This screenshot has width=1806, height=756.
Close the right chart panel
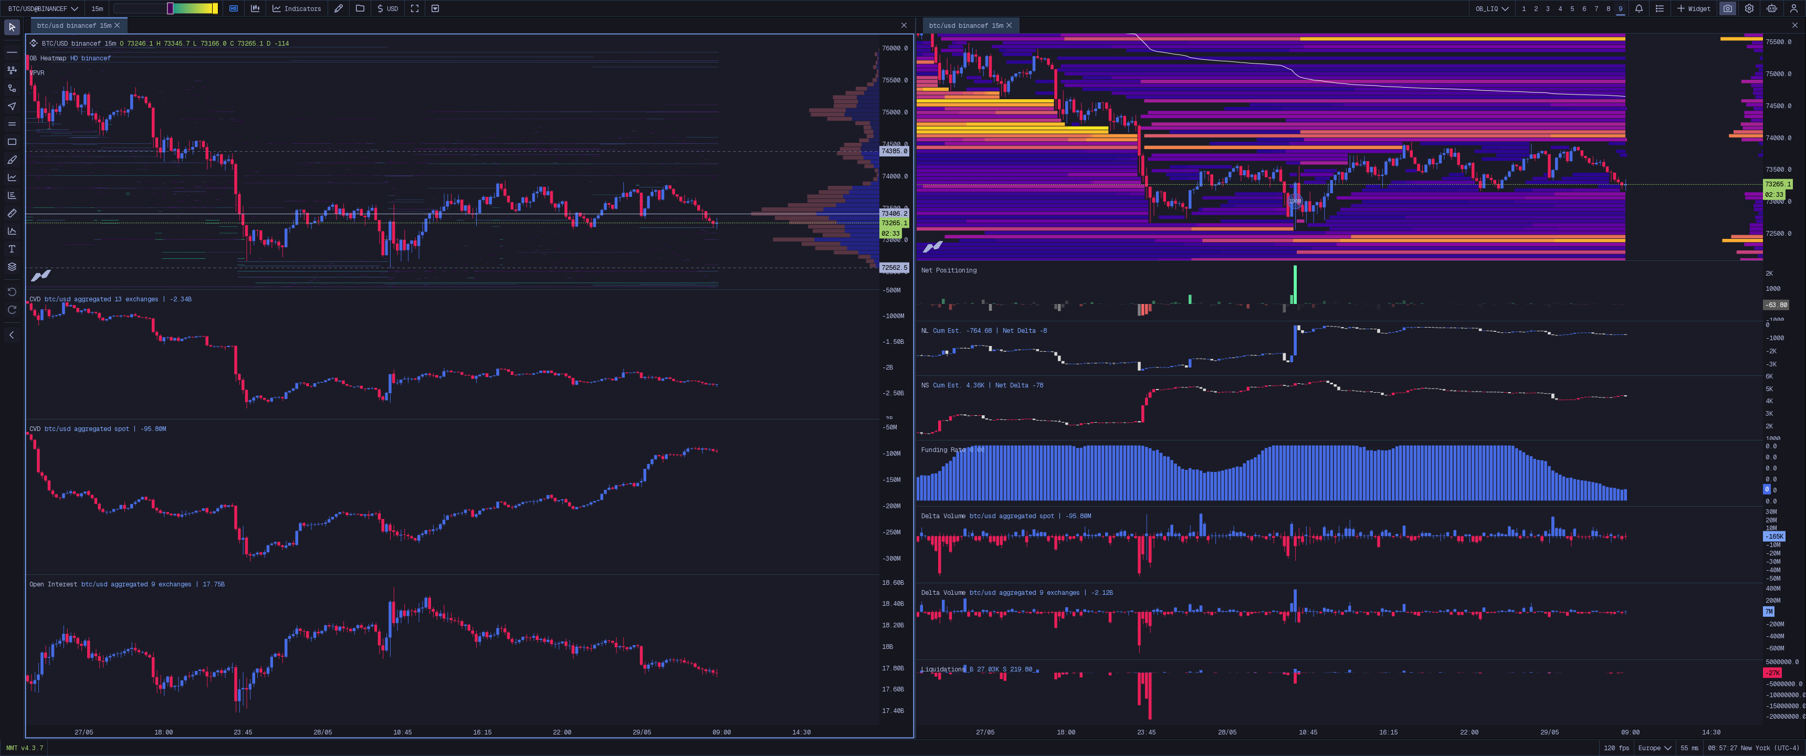(1795, 25)
